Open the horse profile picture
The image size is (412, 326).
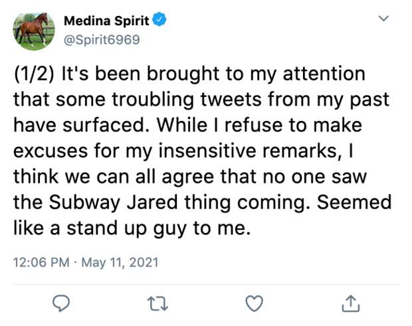point(33,30)
